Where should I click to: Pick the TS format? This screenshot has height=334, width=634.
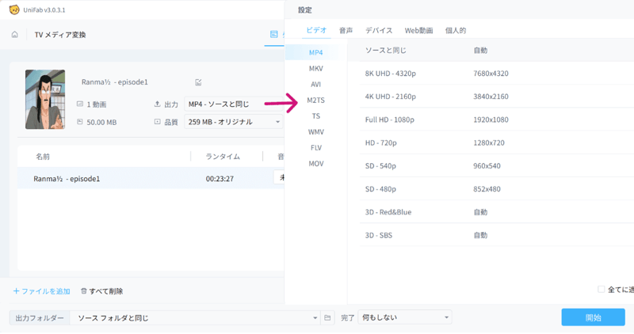click(315, 116)
